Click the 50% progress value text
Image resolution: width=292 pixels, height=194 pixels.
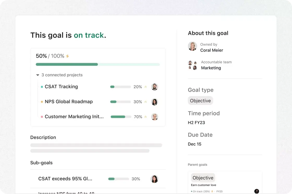[x=41, y=56]
